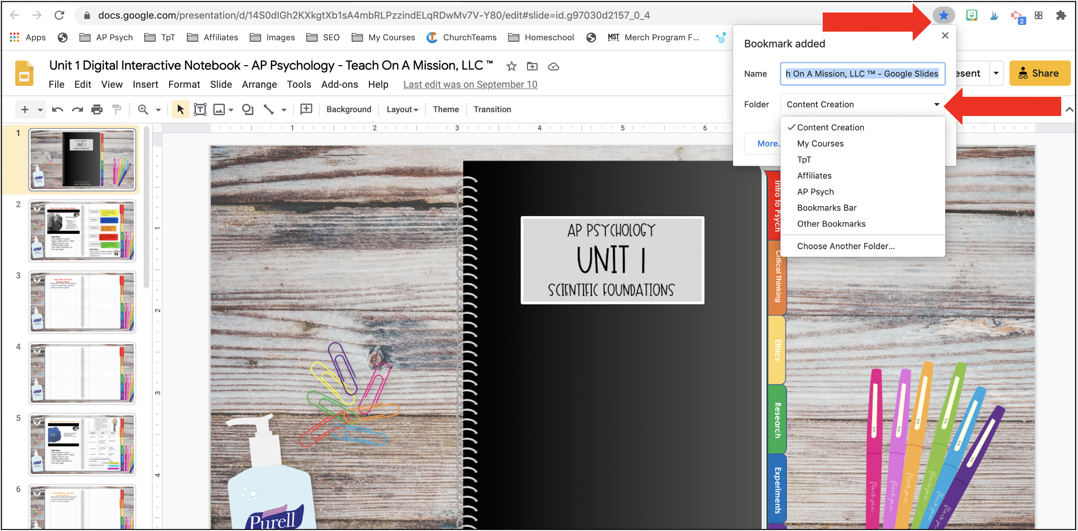
Task: Open the Insert menu
Action: pyautogui.click(x=145, y=84)
